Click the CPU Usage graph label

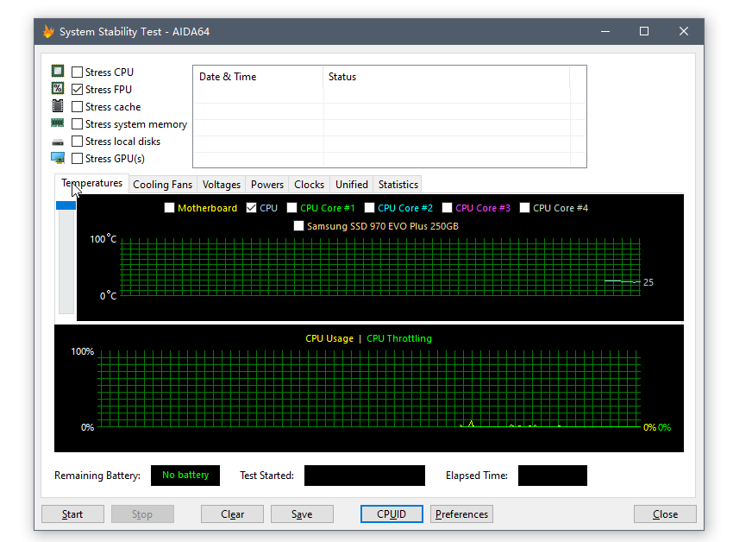tap(329, 338)
